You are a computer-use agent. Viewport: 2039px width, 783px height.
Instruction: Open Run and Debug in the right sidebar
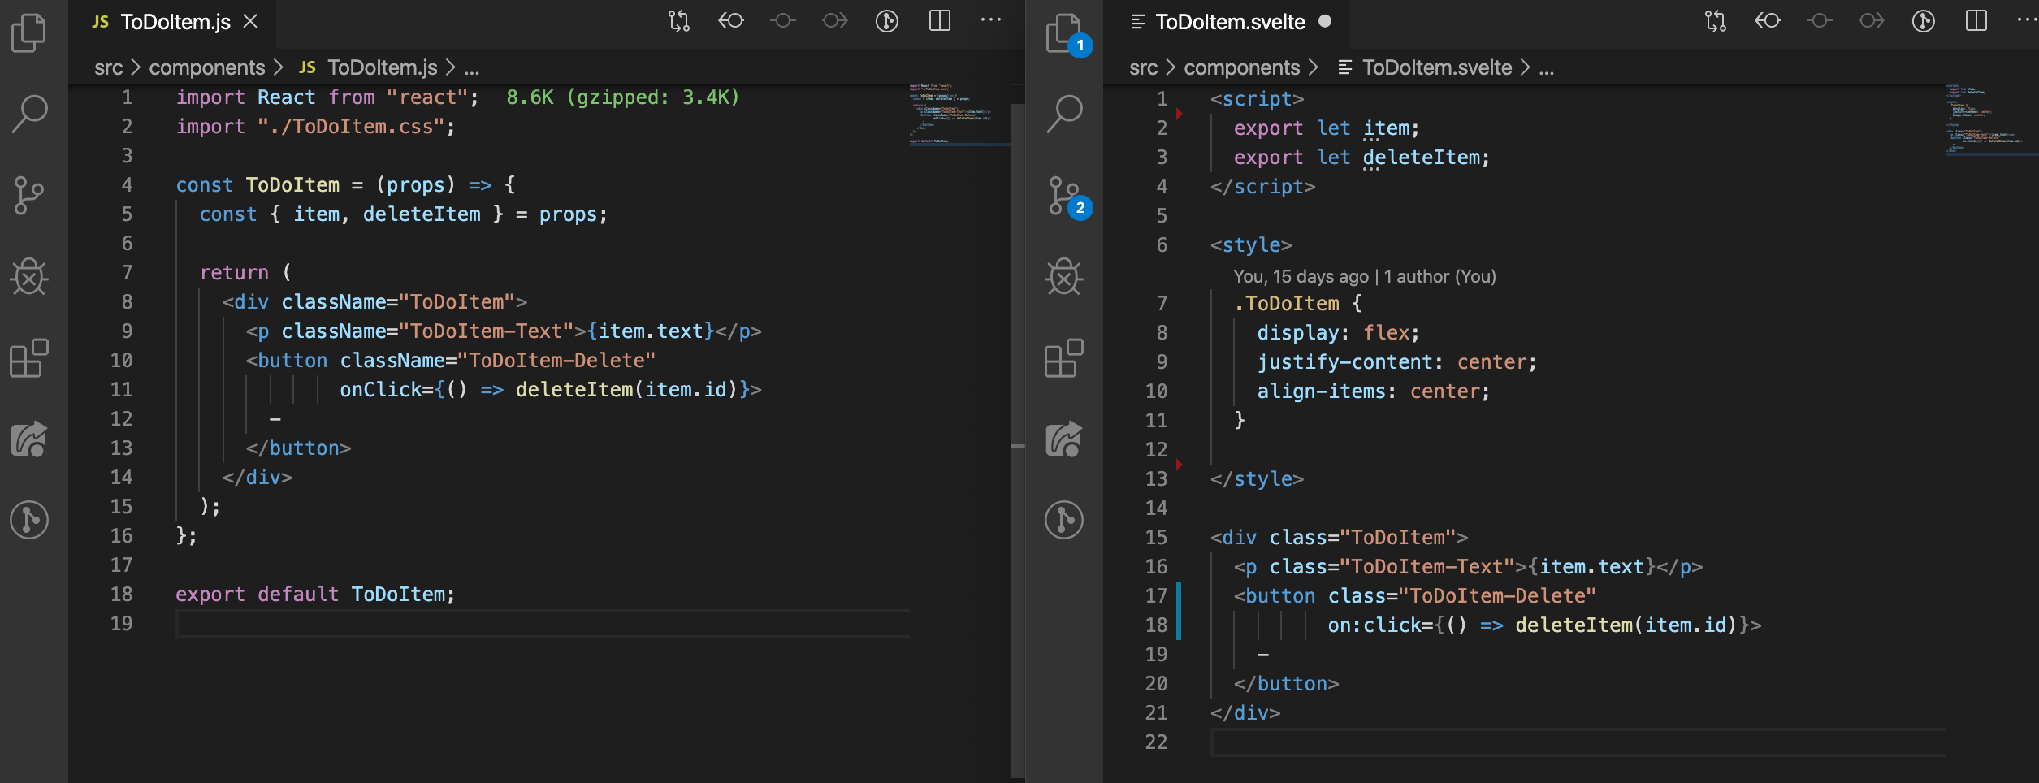1064,277
